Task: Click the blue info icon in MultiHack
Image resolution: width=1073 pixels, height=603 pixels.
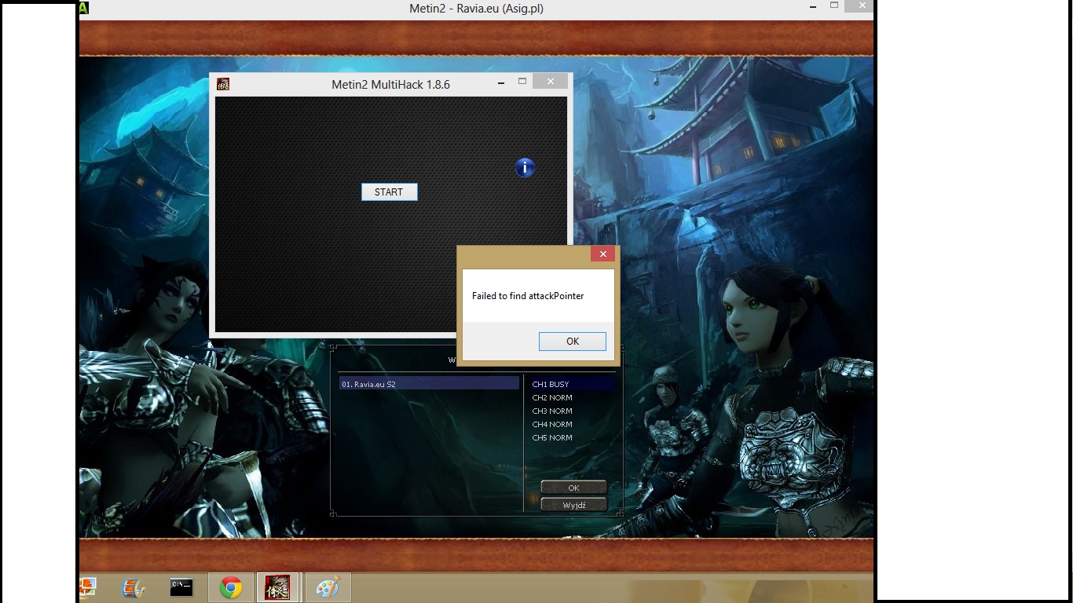Action: (525, 167)
